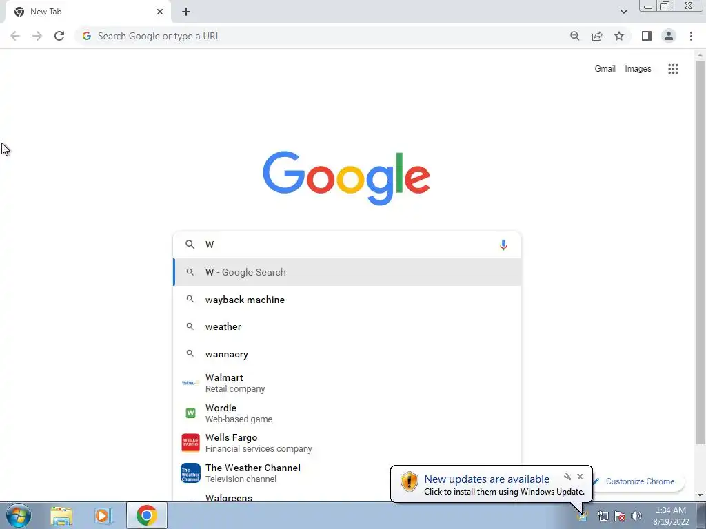Close the New Tab tab
This screenshot has width=706, height=529.
click(x=160, y=12)
